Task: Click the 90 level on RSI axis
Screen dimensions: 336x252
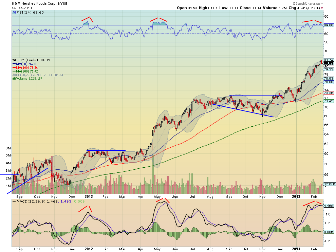Action: [x=326, y=17]
